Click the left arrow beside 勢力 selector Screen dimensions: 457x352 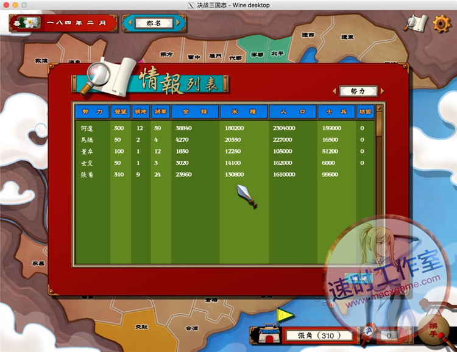pos(335,91)
